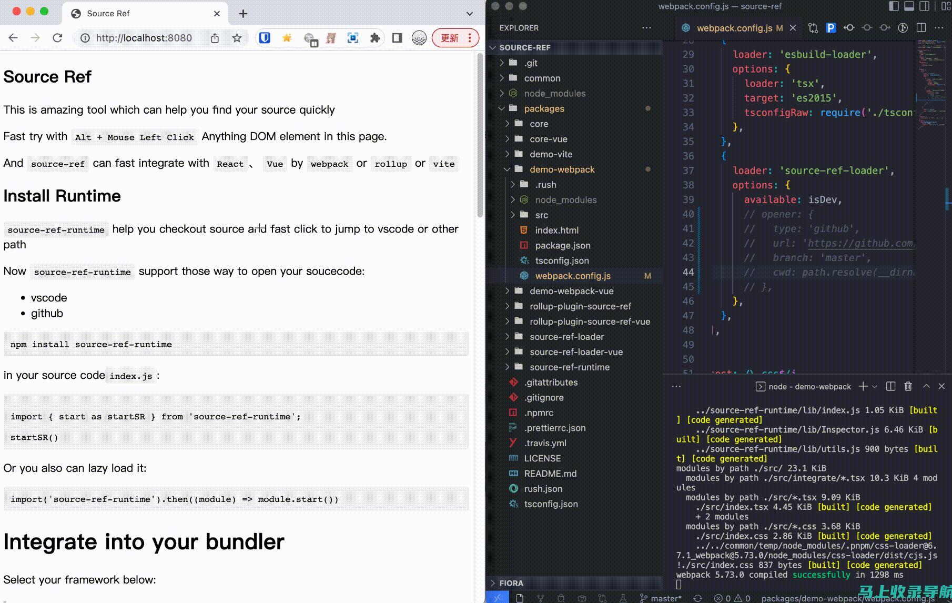Close the webpack.config.js editor tab

pos(793,28)
